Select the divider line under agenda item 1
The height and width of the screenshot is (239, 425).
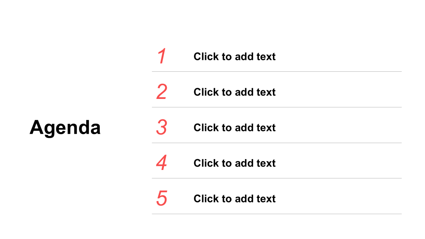[x=277, y=71]
